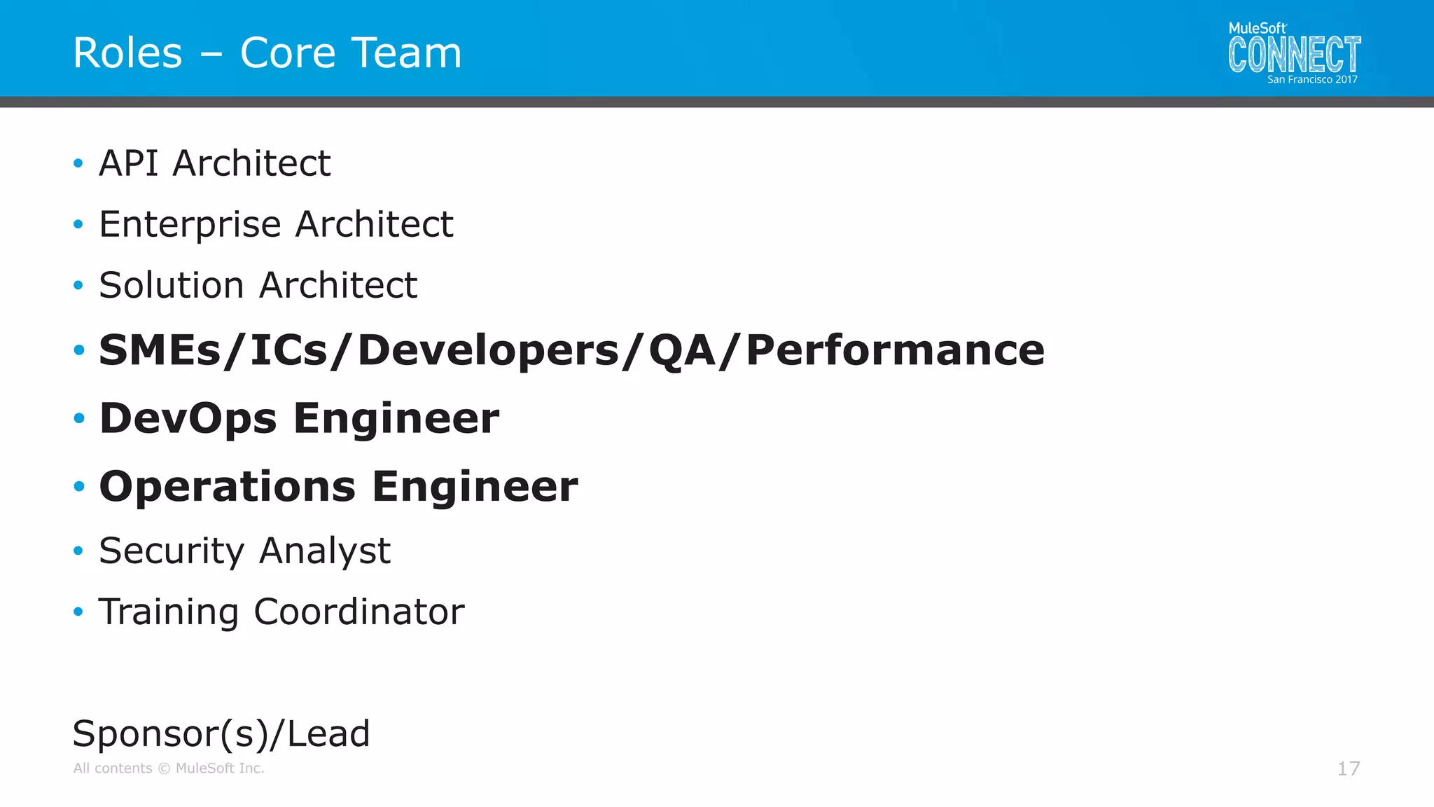Click the MuleSoft Inc. copyright footer
The height and width of the screenshot is (807, 1434).
click(169, 768)
